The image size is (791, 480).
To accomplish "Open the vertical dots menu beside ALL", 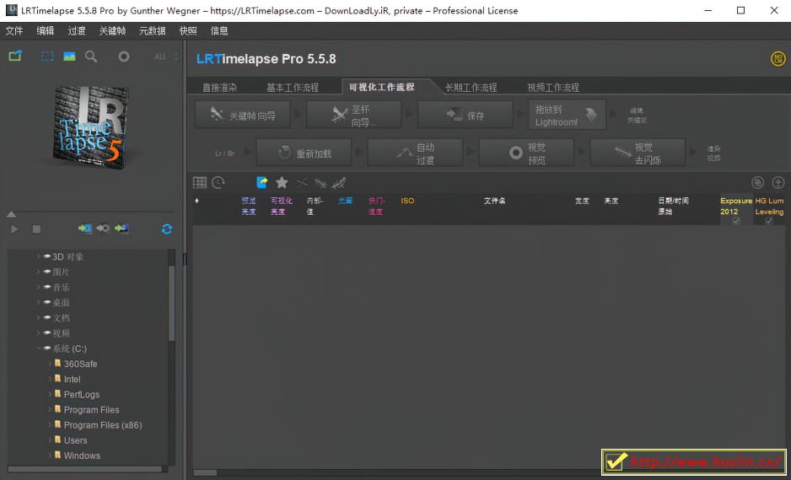I will (x=176, y=57).
